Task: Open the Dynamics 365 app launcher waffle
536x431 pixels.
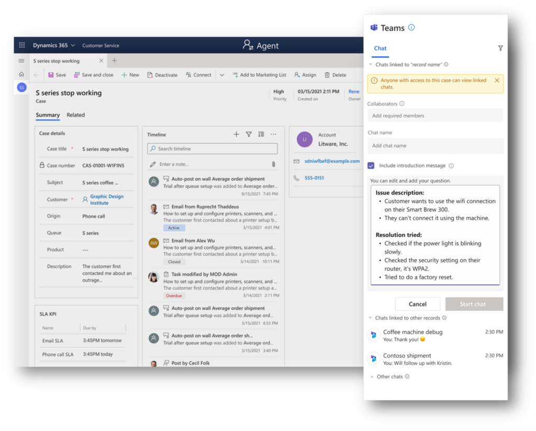Action: coord(22,46)
